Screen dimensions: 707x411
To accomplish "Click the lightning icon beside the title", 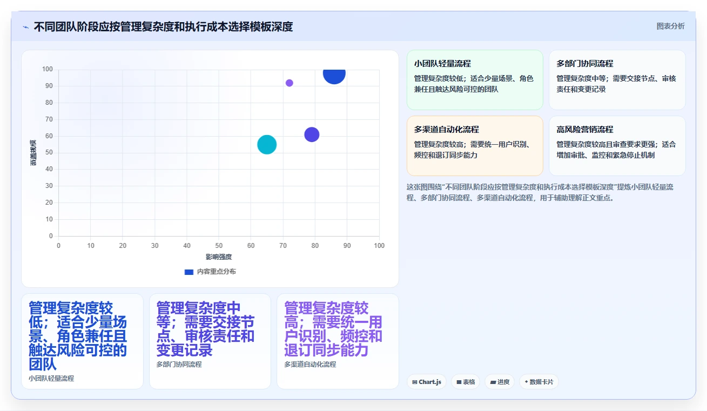I will point(25,27).
